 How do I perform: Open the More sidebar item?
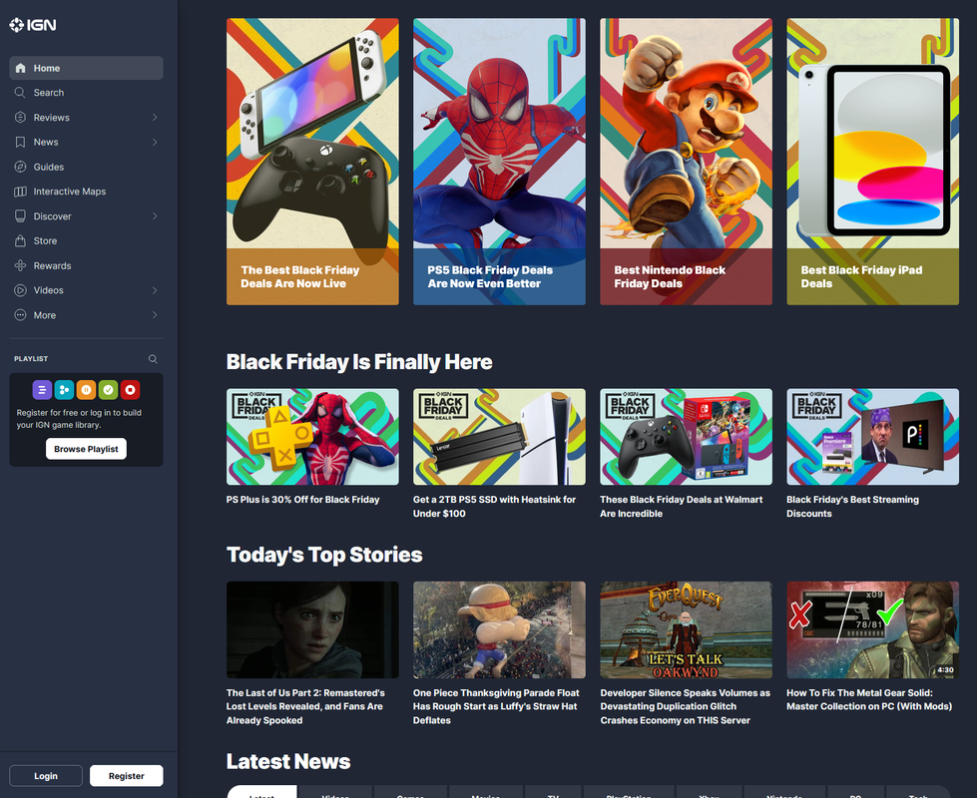click(x=86, y=315)
